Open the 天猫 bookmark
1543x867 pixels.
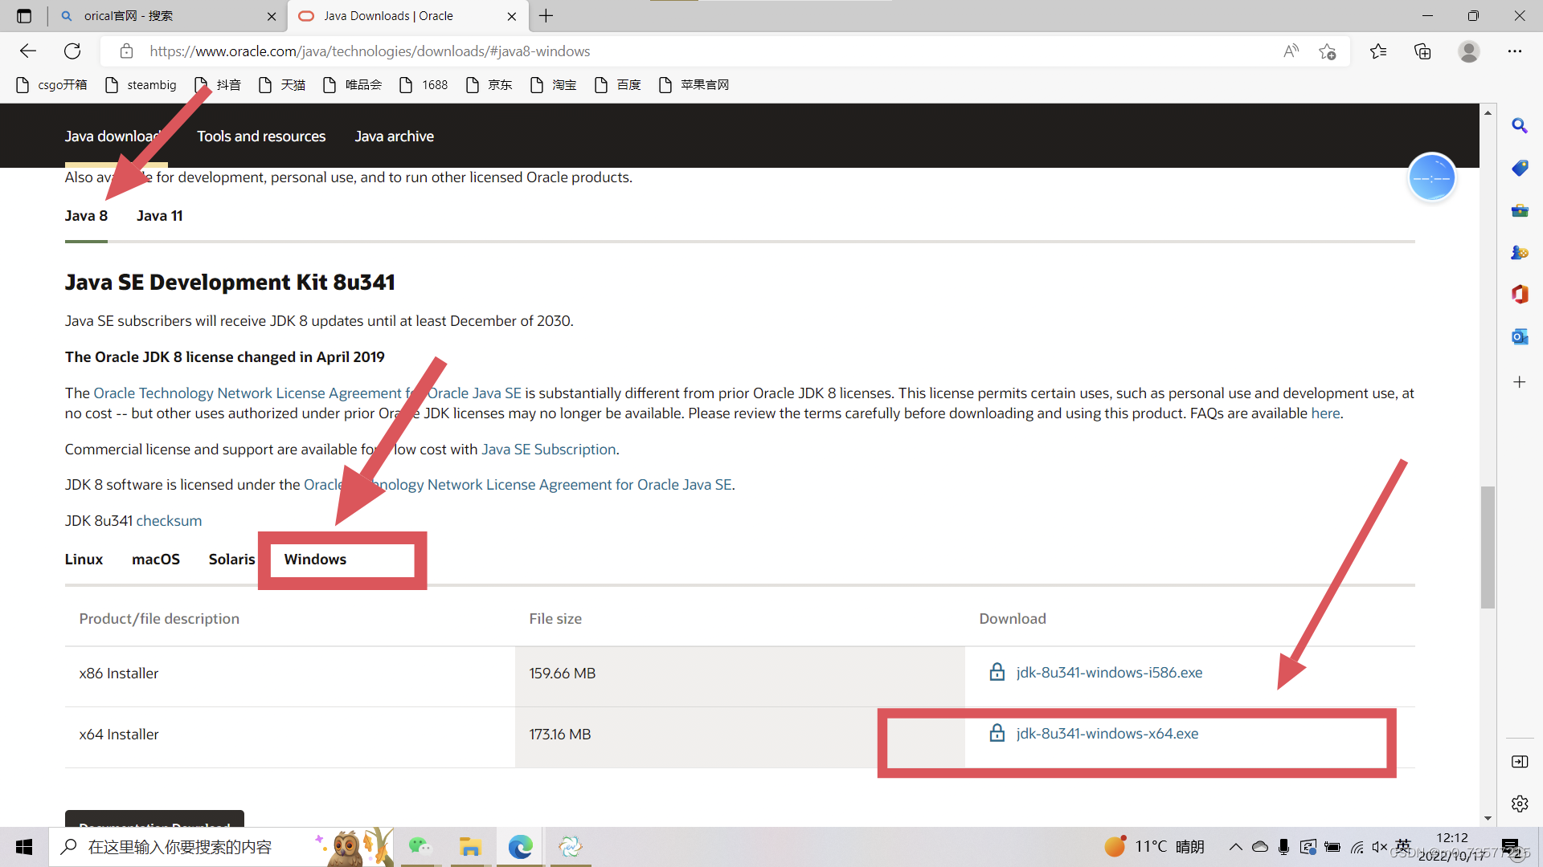[x=282, y=85]
